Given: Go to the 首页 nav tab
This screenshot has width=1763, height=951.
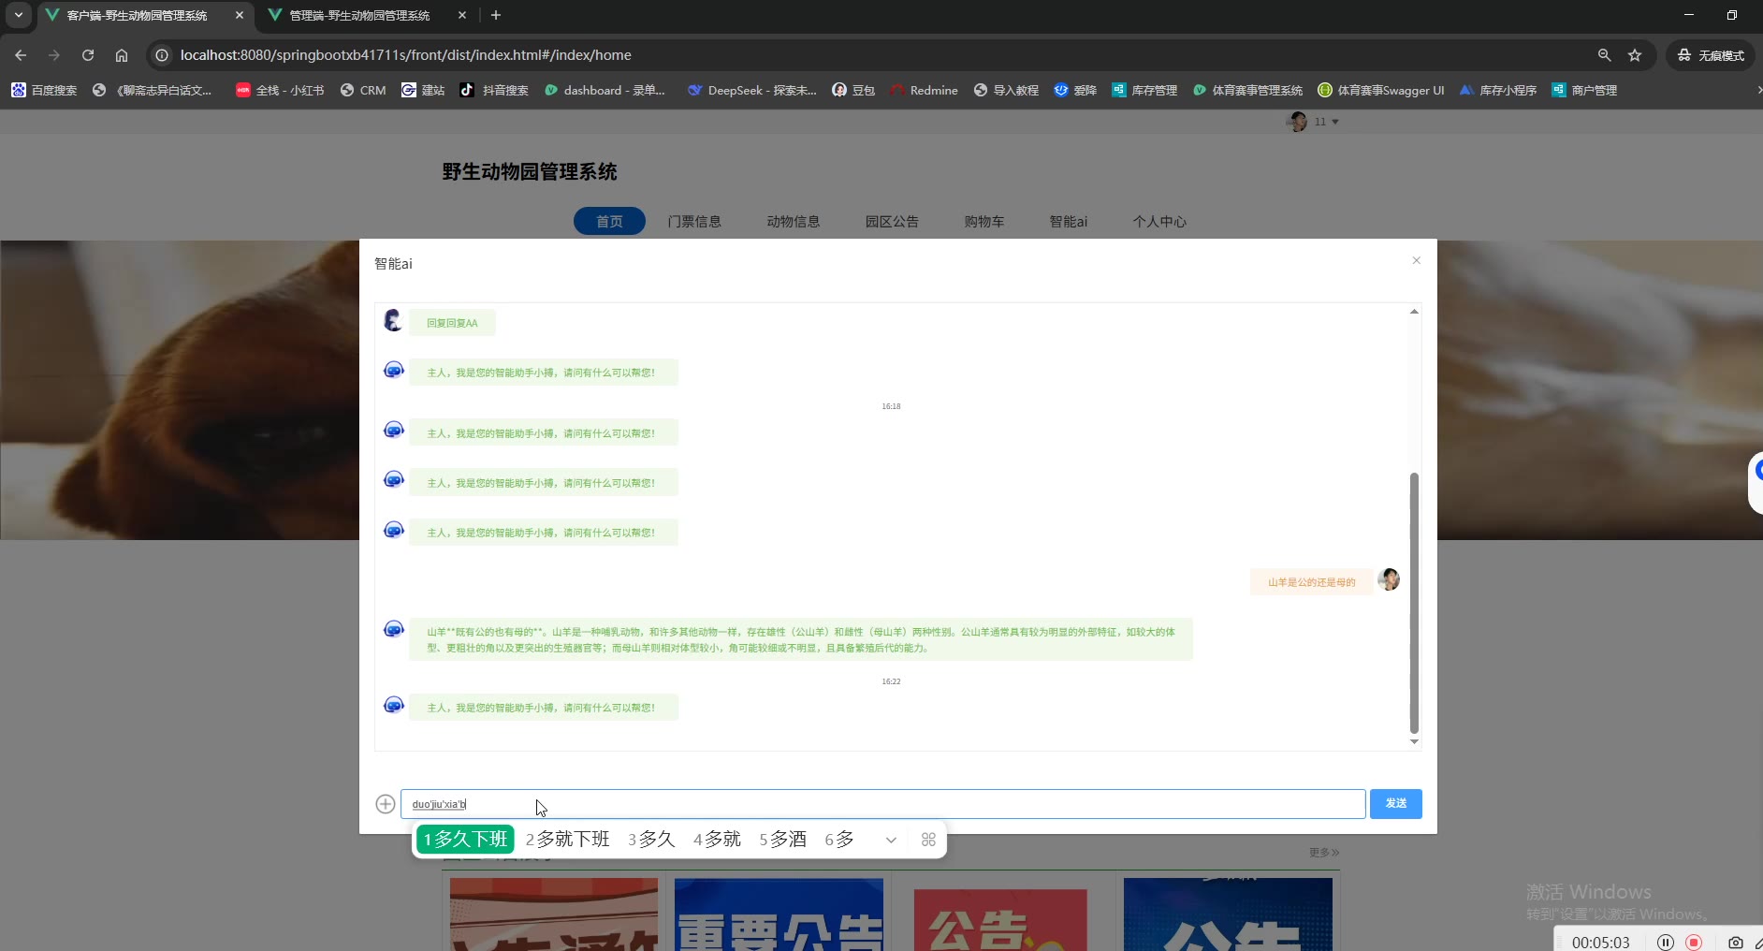Looking at the screenshot, I should coord(609,221).
